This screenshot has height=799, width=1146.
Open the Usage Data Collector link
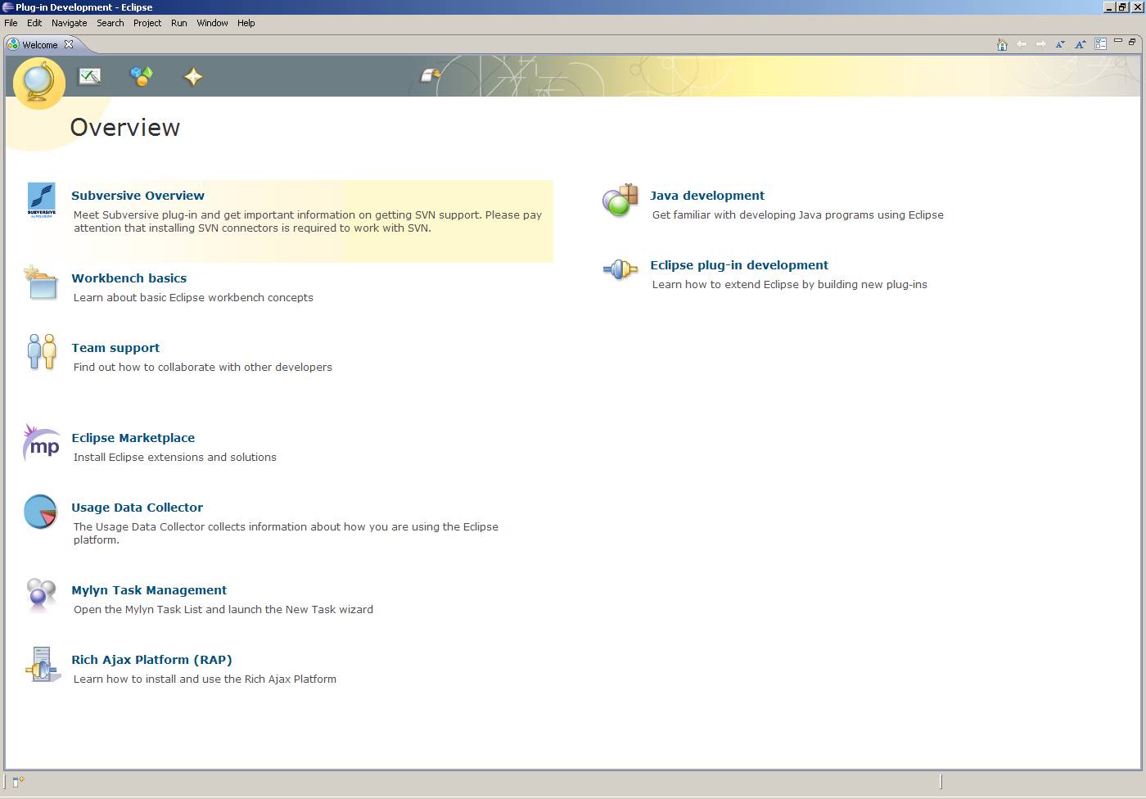137,508
